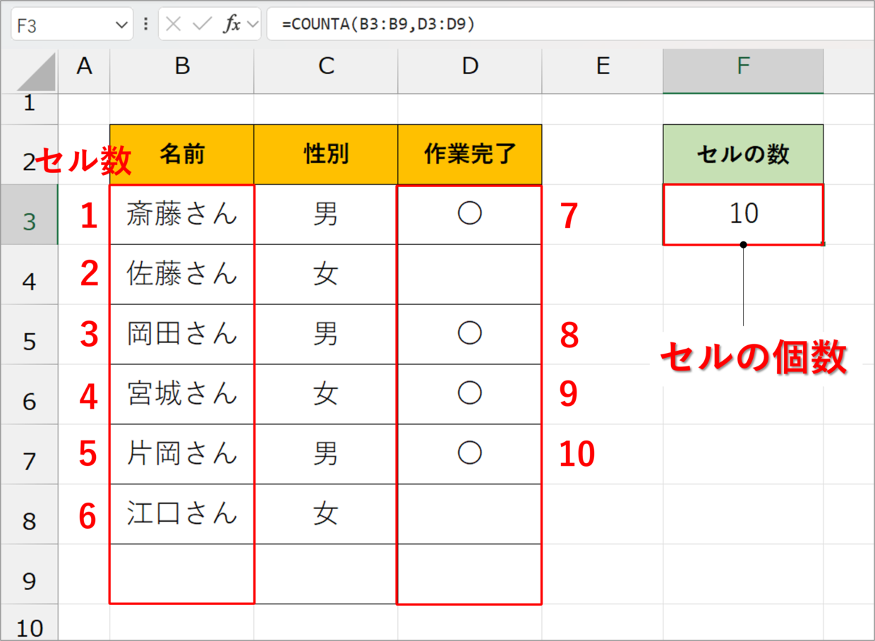Expand the dropdown arrow next to fx
This screenshot has height=641, width=875.
click(253, 25)
